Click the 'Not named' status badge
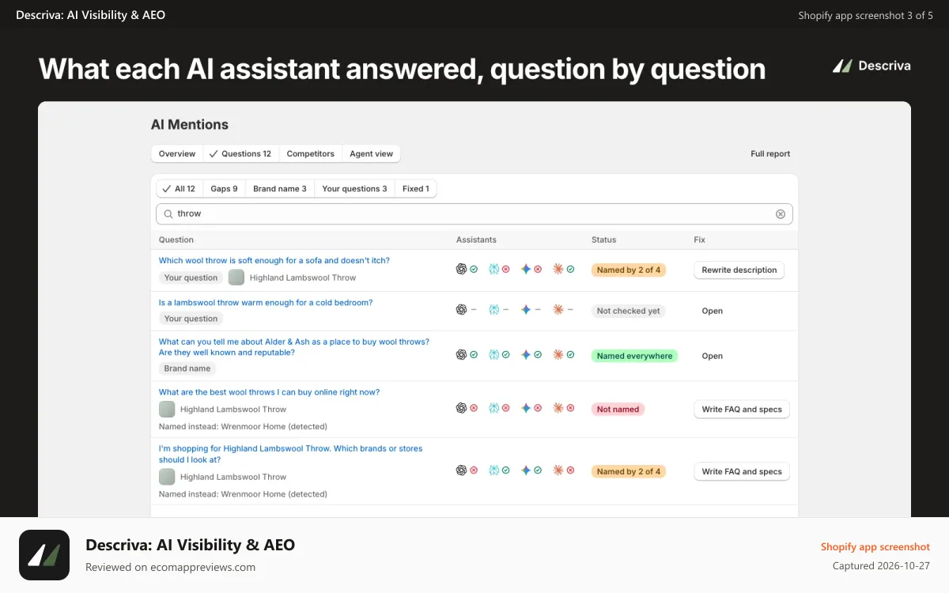 [x=618, y=409]
